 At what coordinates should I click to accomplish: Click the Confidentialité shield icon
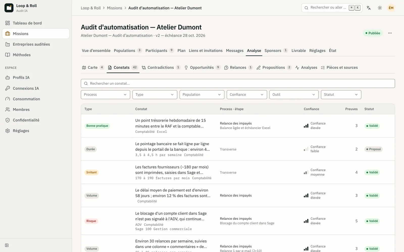8,120
